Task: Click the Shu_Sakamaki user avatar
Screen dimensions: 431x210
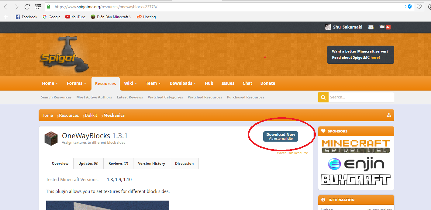Action: click(328, 27)
